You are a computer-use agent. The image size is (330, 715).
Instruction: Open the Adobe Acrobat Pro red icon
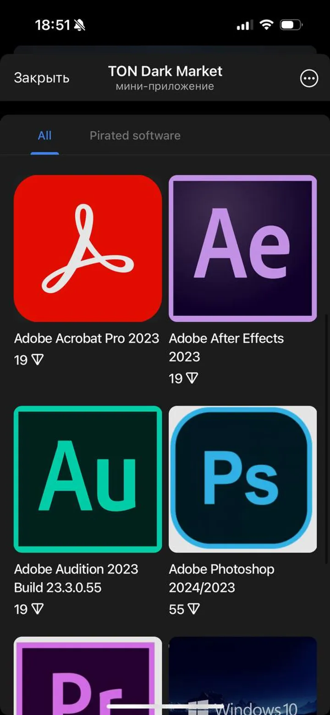[x=88, y=249]
